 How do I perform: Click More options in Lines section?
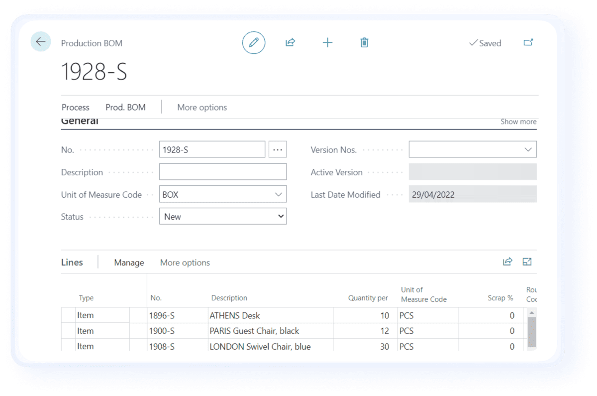point(185,263)
